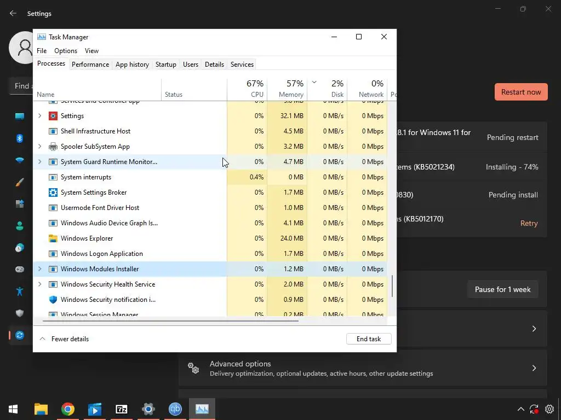Open File Explorer from the taskbar
The height and width of the screenshot is (420, 561).
[x=41, y=409]
